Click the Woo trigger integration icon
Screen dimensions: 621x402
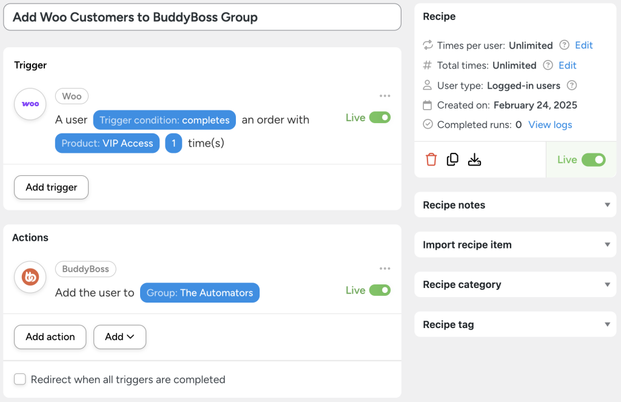[x=30, y=104]
